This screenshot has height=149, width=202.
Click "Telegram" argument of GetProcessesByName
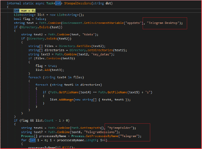point(129,136)
